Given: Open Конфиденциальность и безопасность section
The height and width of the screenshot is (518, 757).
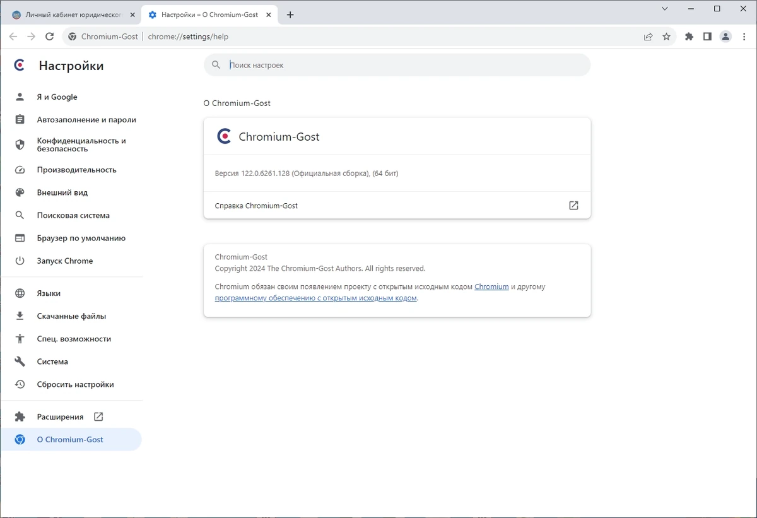Looking at the screenshot, I should [x=71, y=145].
